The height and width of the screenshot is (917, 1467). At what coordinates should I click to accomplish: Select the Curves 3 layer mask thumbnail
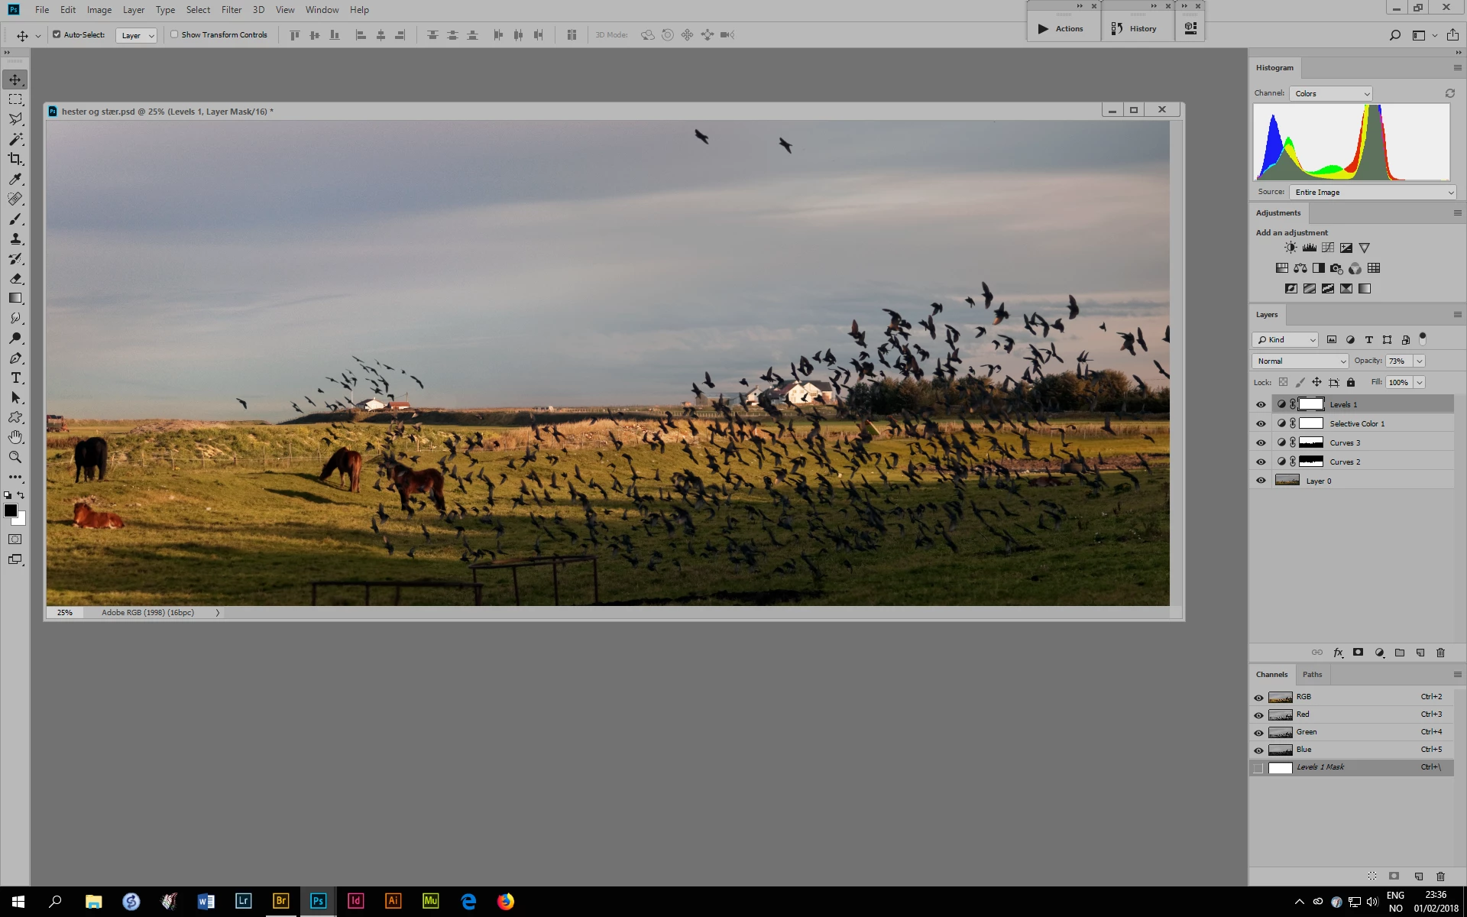click(x=1311, y=442)
